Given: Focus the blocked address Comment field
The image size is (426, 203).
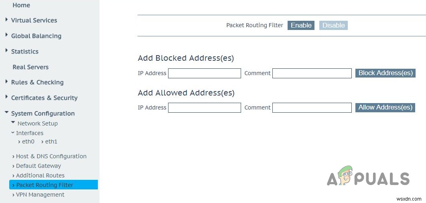Looking at the screenshot, I should (x=312, y=74).
